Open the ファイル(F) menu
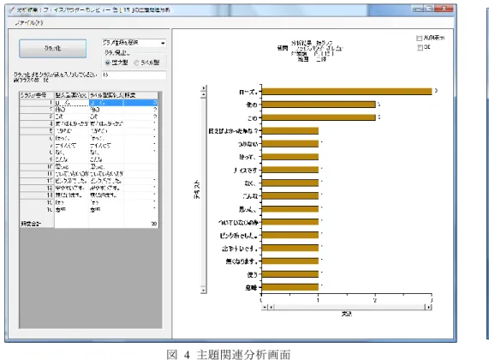Screen dimensions: 489x360 [x=29, y=22]
